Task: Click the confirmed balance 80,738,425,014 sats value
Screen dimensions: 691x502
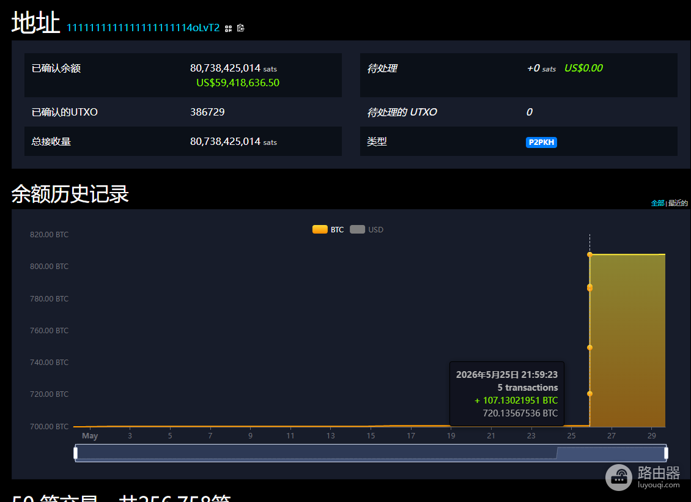Action: (234, 68)
